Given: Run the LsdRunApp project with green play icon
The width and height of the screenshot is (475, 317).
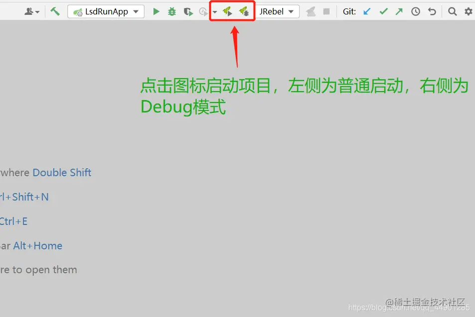Looking at the screenshot, I should click(x=156, y=11).
